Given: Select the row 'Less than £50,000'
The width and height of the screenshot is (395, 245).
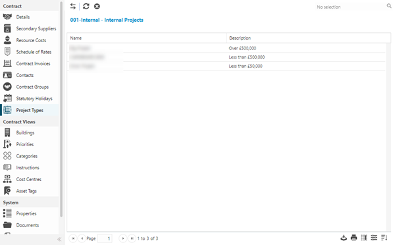Looking at the screenshot, I should pos(226,66).
